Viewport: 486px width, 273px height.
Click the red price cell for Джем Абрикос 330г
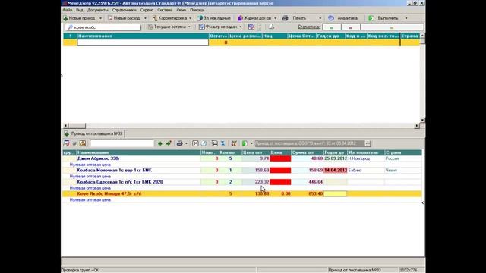tap(280, 158)
